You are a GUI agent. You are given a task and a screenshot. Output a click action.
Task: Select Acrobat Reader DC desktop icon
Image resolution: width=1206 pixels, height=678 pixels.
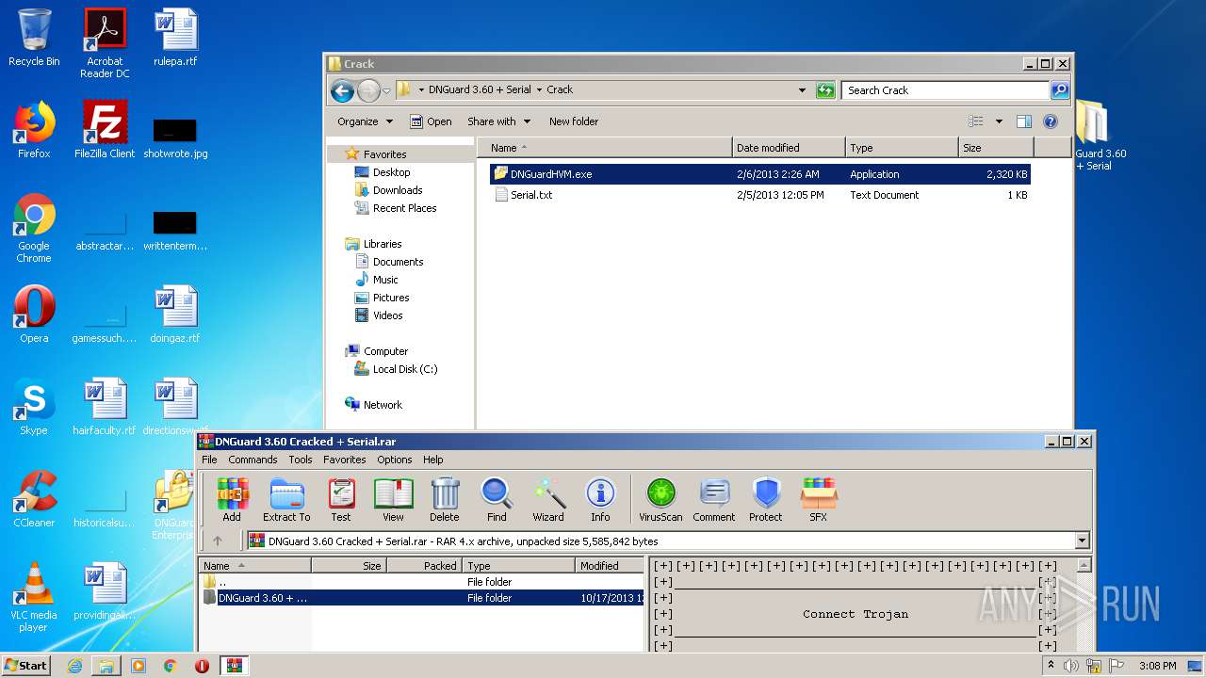coord(105,43)
